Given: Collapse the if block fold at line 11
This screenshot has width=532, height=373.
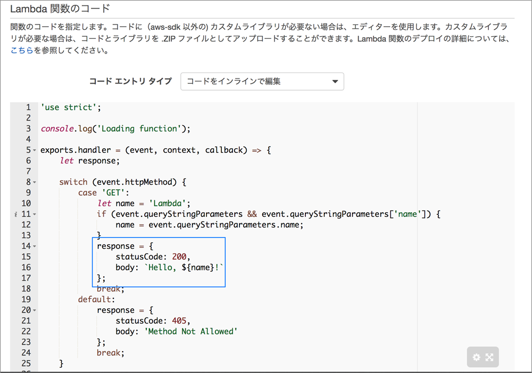Looking at the screenshot, I should click(x=35, y=214).
